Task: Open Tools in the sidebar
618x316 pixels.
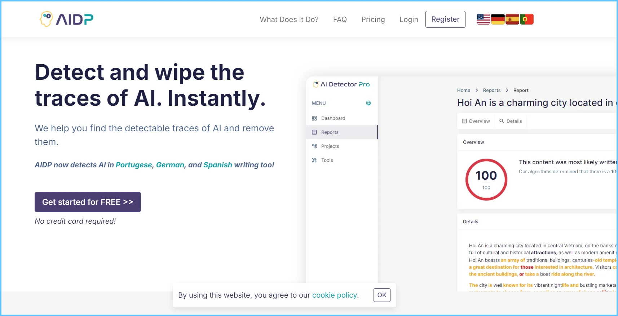Action: click(x=342, y=160)
